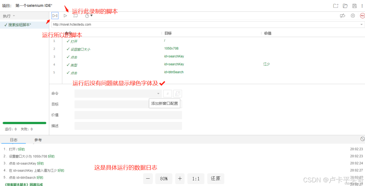Create a new project via top-right icon
Viewport: 365px width, 186px height.
pyautogui.click(x=336, y=6)
